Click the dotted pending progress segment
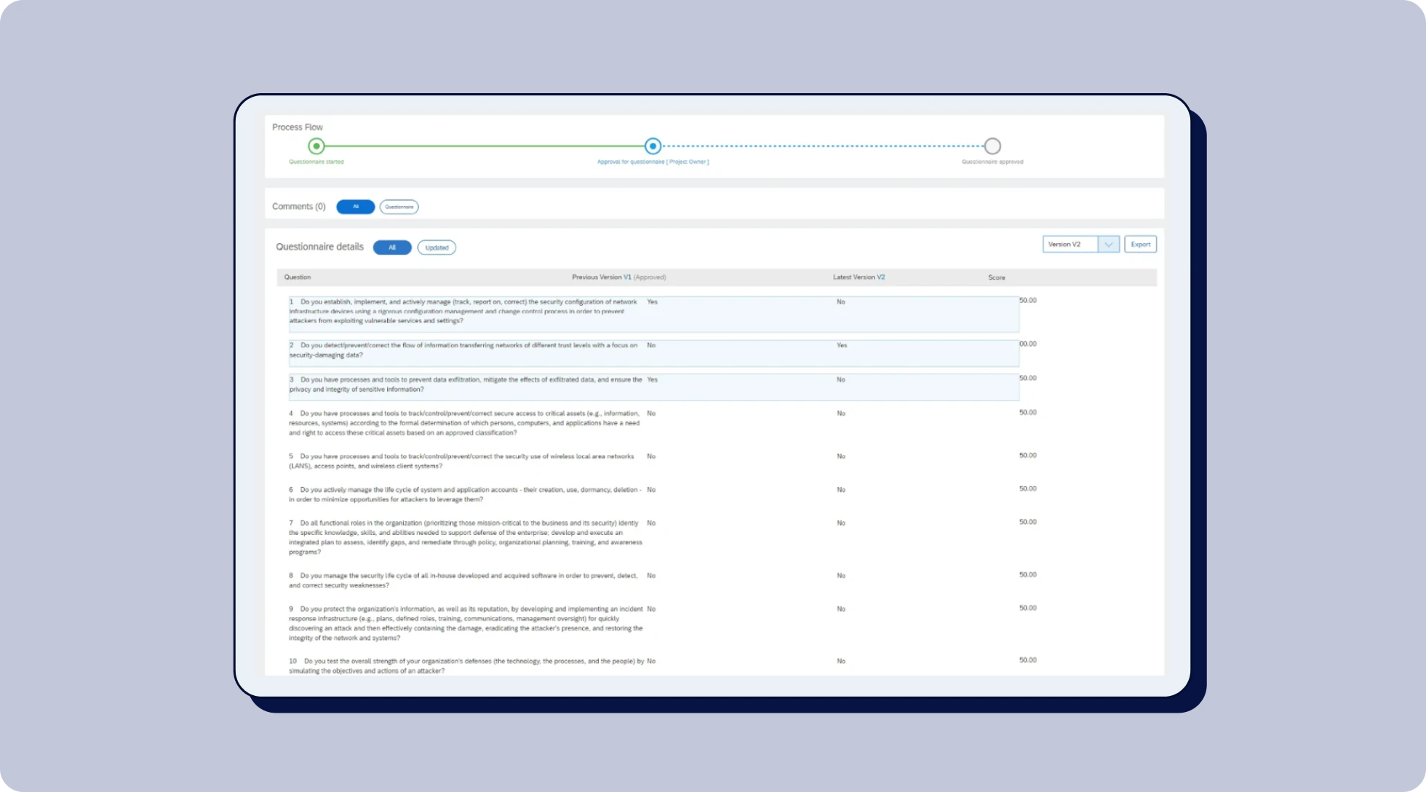Screen dimensions: 1426x792 822,146
